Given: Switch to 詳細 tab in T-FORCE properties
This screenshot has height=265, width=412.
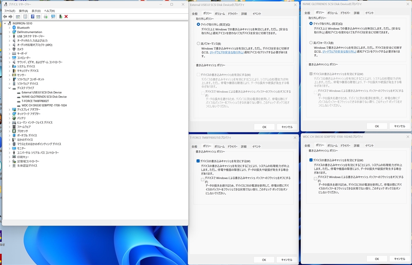Looking at the screenshot, I should [x=244, y=146].
